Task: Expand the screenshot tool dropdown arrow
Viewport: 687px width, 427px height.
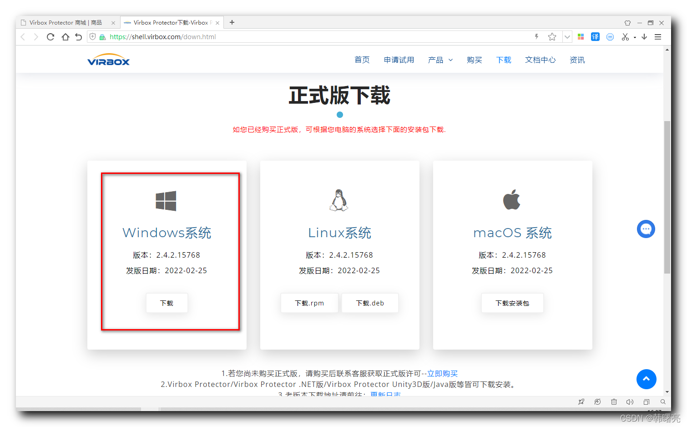Action: coord(635,37)
